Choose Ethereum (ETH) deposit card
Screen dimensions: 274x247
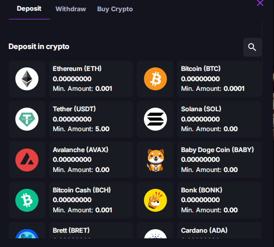point(91,79)
